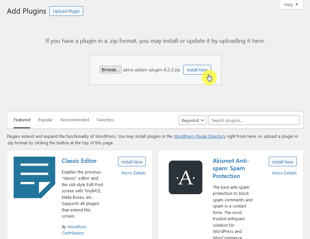Screen dimensions: 310x239
Task: Open the WordPress Plugin Directory link
Action: point(200,137)
